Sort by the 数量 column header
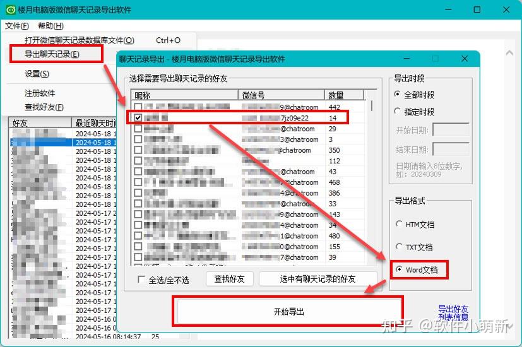The image size is (522, 347). click(344, 95)
